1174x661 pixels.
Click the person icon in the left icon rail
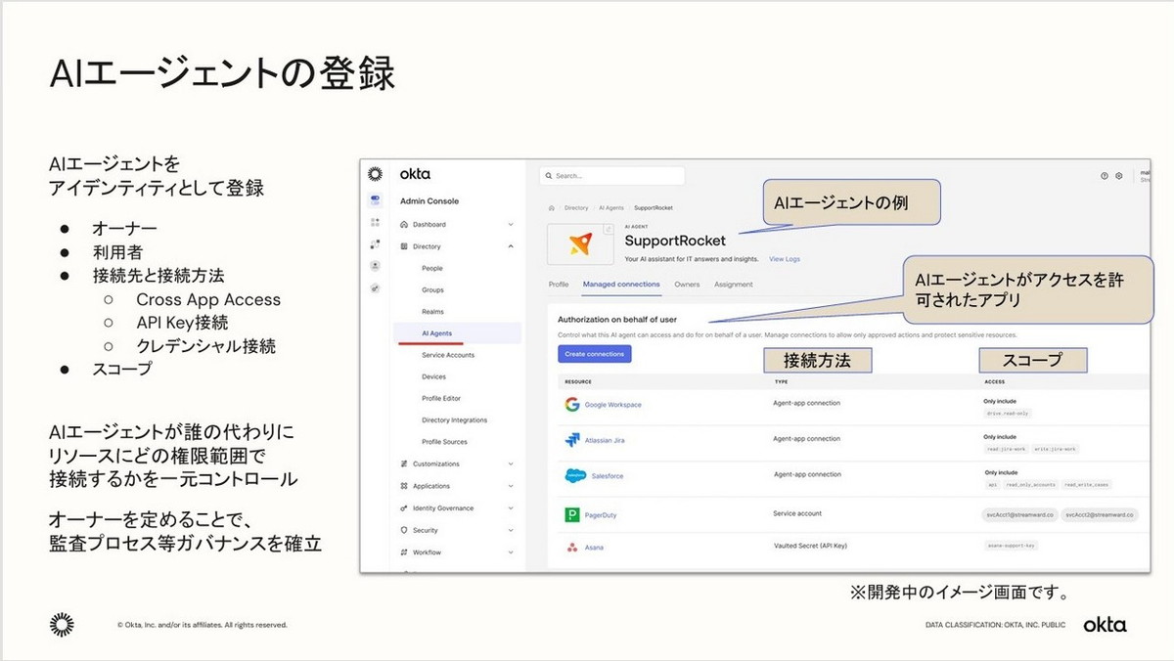pyautogui.click(x=376, y=265)
